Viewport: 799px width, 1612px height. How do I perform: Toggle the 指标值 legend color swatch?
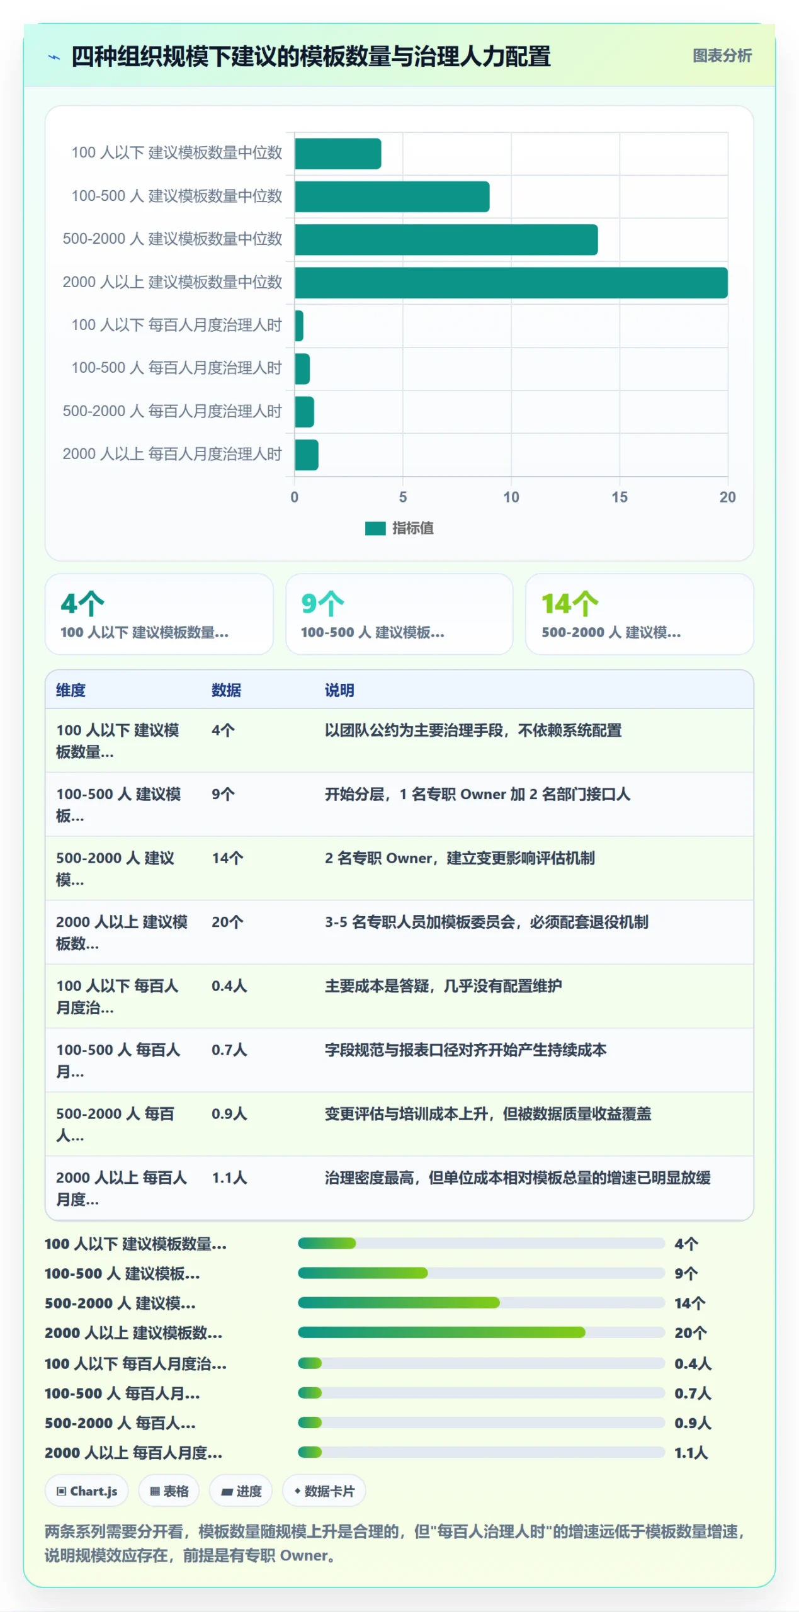pyautogui.click(x=375, y=528)
